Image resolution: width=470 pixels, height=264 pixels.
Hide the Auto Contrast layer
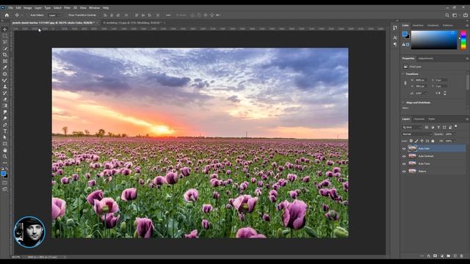coord(404,156)
